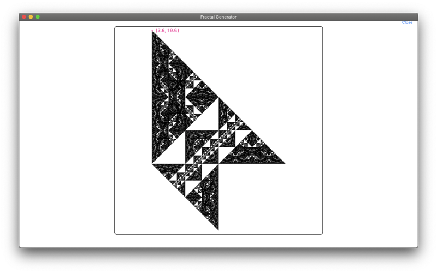Click the Fractal Generator title bar text

[x=218, y=17]
